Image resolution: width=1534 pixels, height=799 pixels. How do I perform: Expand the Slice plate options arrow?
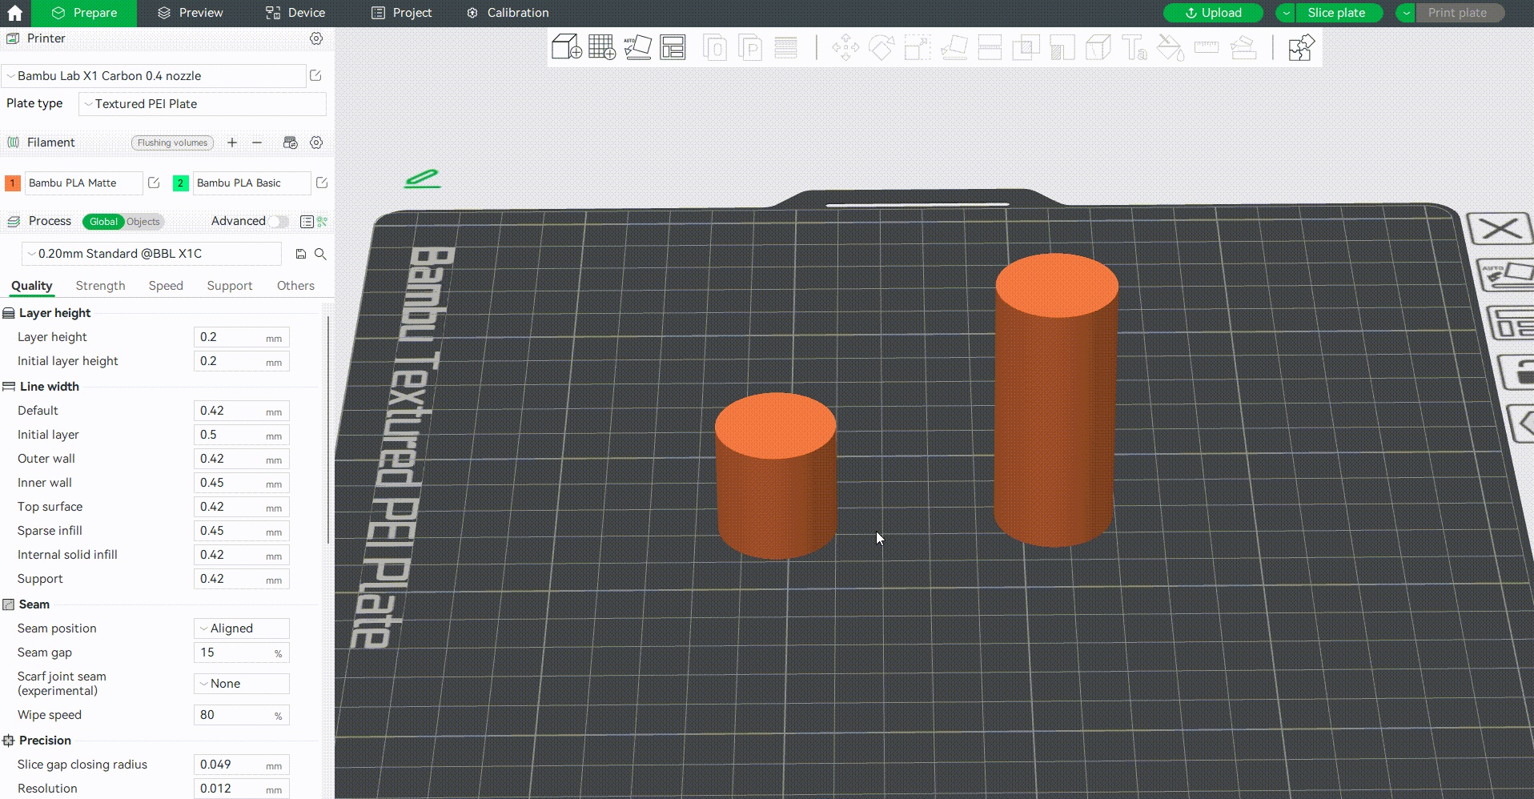(x=1286, y=13)
